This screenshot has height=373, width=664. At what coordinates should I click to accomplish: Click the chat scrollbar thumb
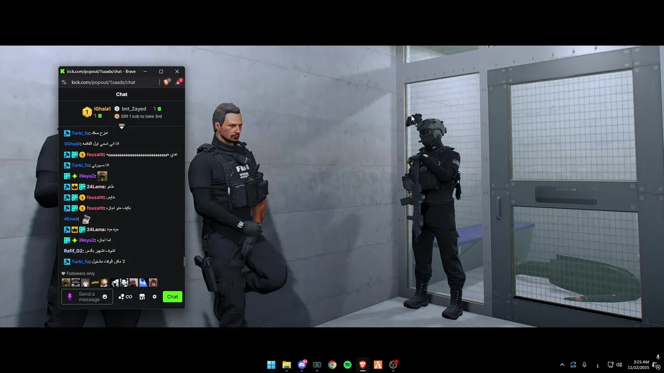184,261
